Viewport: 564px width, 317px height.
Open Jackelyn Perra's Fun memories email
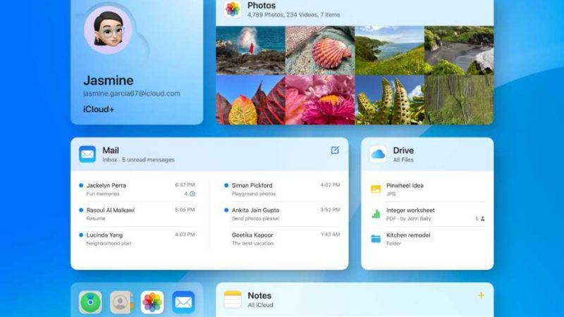(x=137, y=189)
